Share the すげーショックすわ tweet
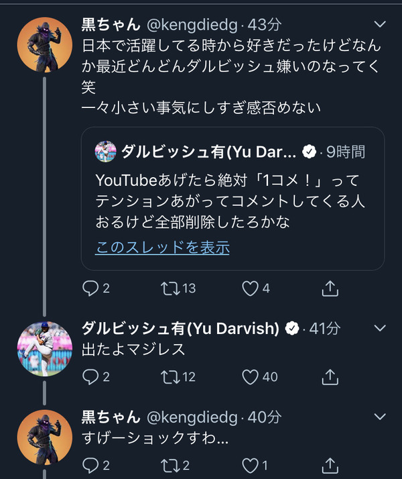 pyautogui.click(x=330, y=466)
